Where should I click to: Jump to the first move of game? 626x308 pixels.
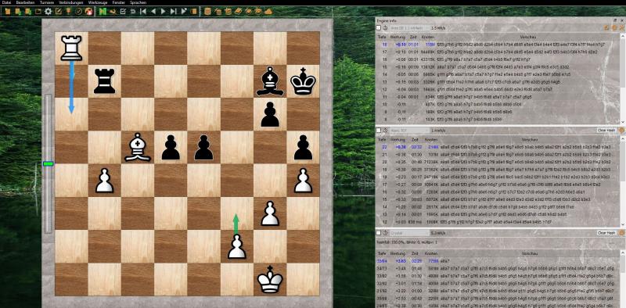[143, 12]
